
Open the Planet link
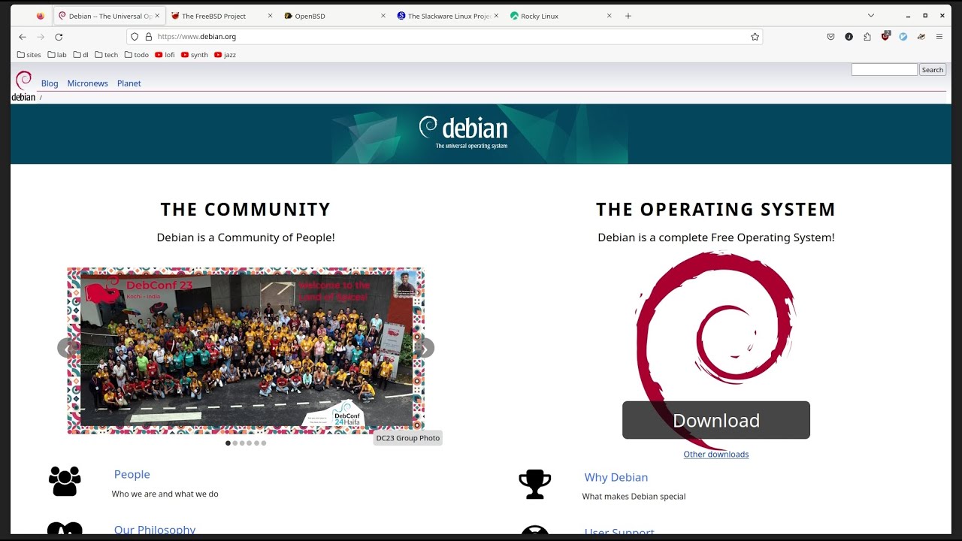[x=129, y=83]
